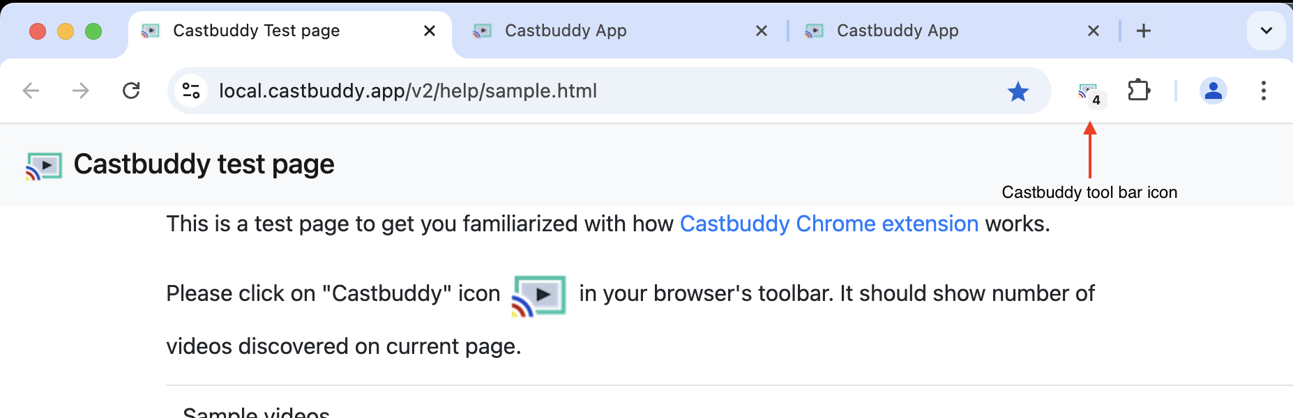
Task: Go forward to next page
Action: point(81,91)
